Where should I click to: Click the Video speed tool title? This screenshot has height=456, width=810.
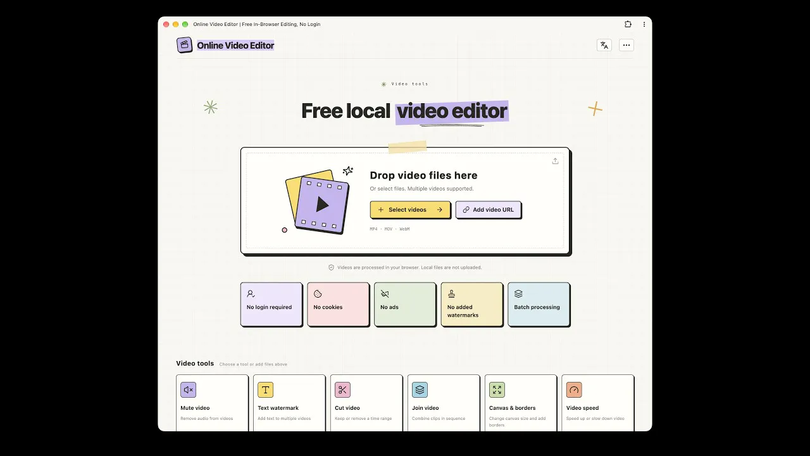point(582,408)
